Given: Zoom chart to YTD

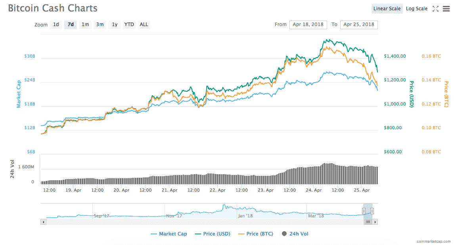Looking at the screenshot, I should 129,24.
